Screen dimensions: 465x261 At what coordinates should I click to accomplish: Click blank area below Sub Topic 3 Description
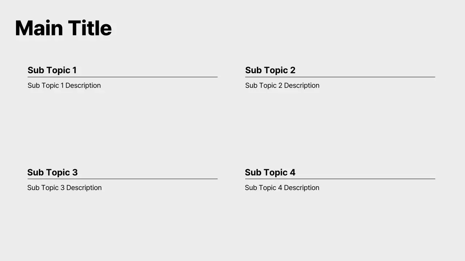[x=122, y=217]
